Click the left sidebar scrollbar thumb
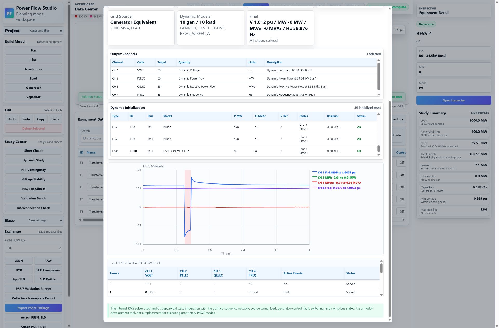Image resolution: width=499 pixels, height=328 pixels. point(69,150)
